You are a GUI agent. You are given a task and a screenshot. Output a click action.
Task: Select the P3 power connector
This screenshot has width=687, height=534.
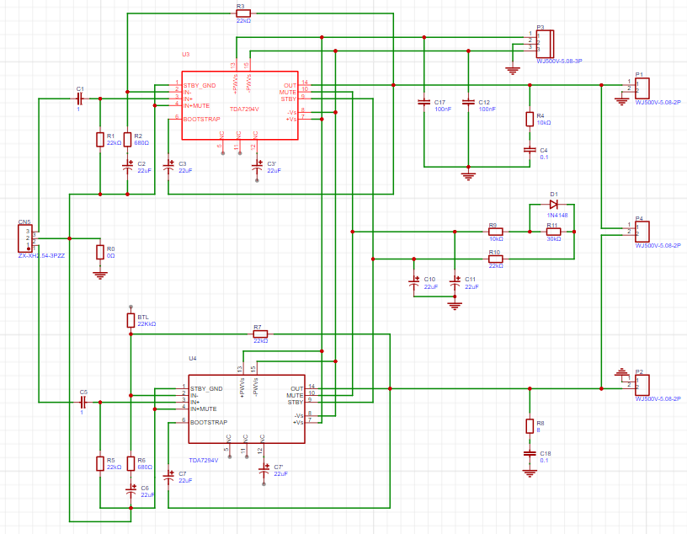[x=545, y=42]
